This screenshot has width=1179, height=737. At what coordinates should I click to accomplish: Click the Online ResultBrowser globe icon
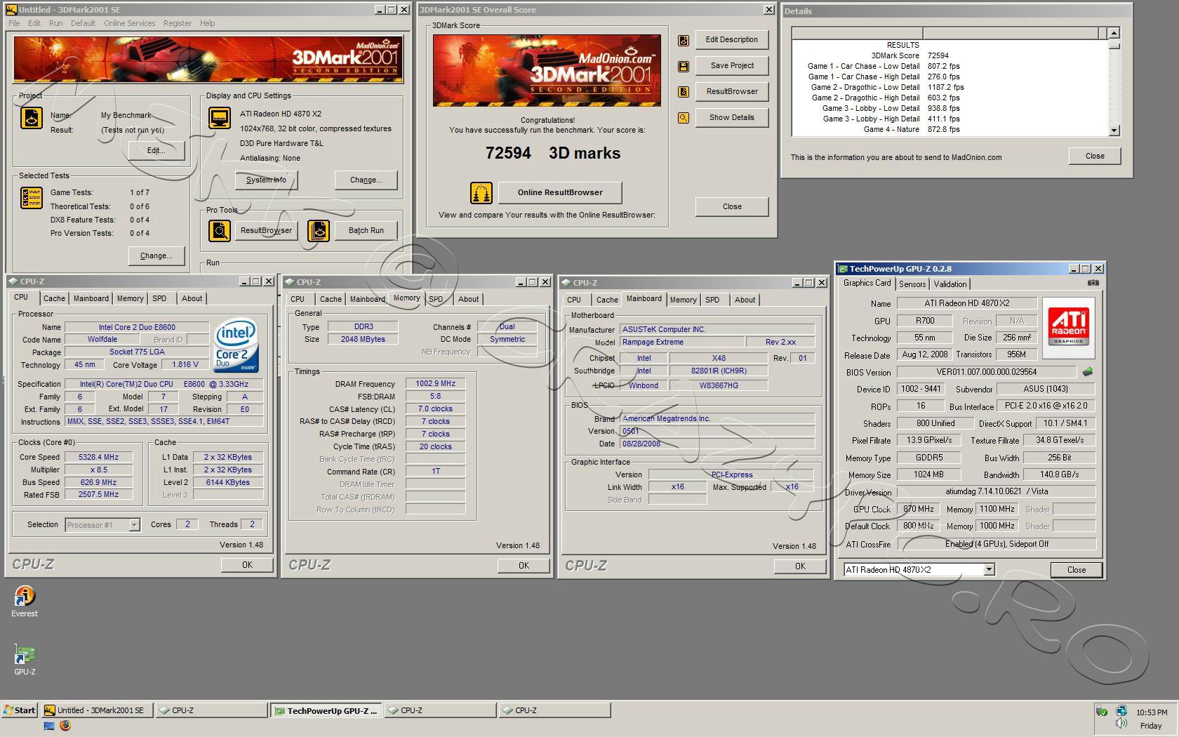click(x=481, y=192)
